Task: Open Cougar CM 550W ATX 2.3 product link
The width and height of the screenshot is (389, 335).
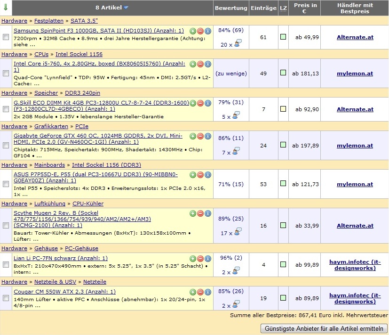Action: [65, 292]
